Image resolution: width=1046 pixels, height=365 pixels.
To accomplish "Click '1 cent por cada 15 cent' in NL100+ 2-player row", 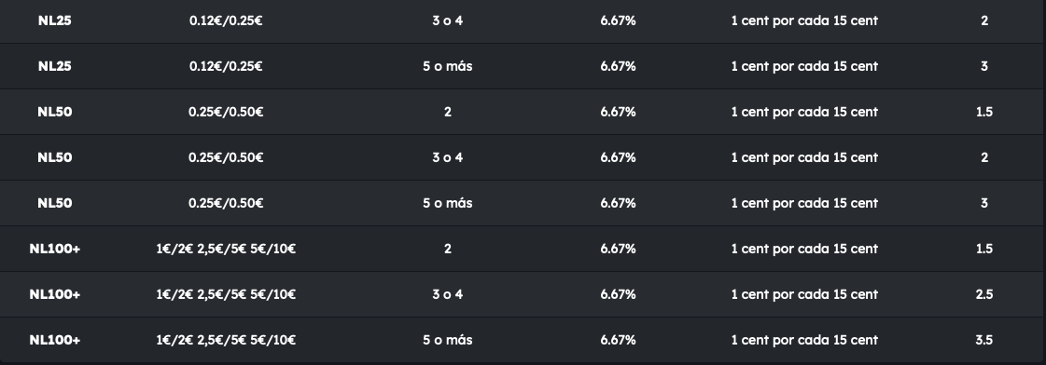I will click(804, 249).
